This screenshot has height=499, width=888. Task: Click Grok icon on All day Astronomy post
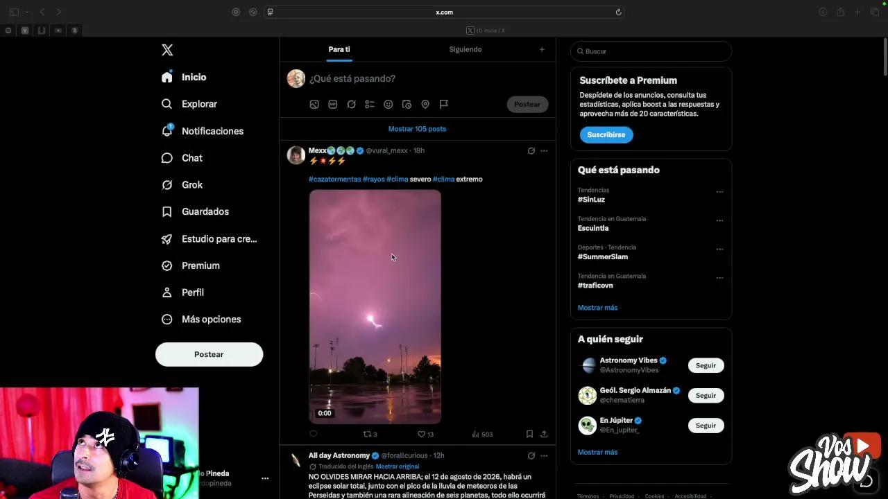(x=531, y=455)
